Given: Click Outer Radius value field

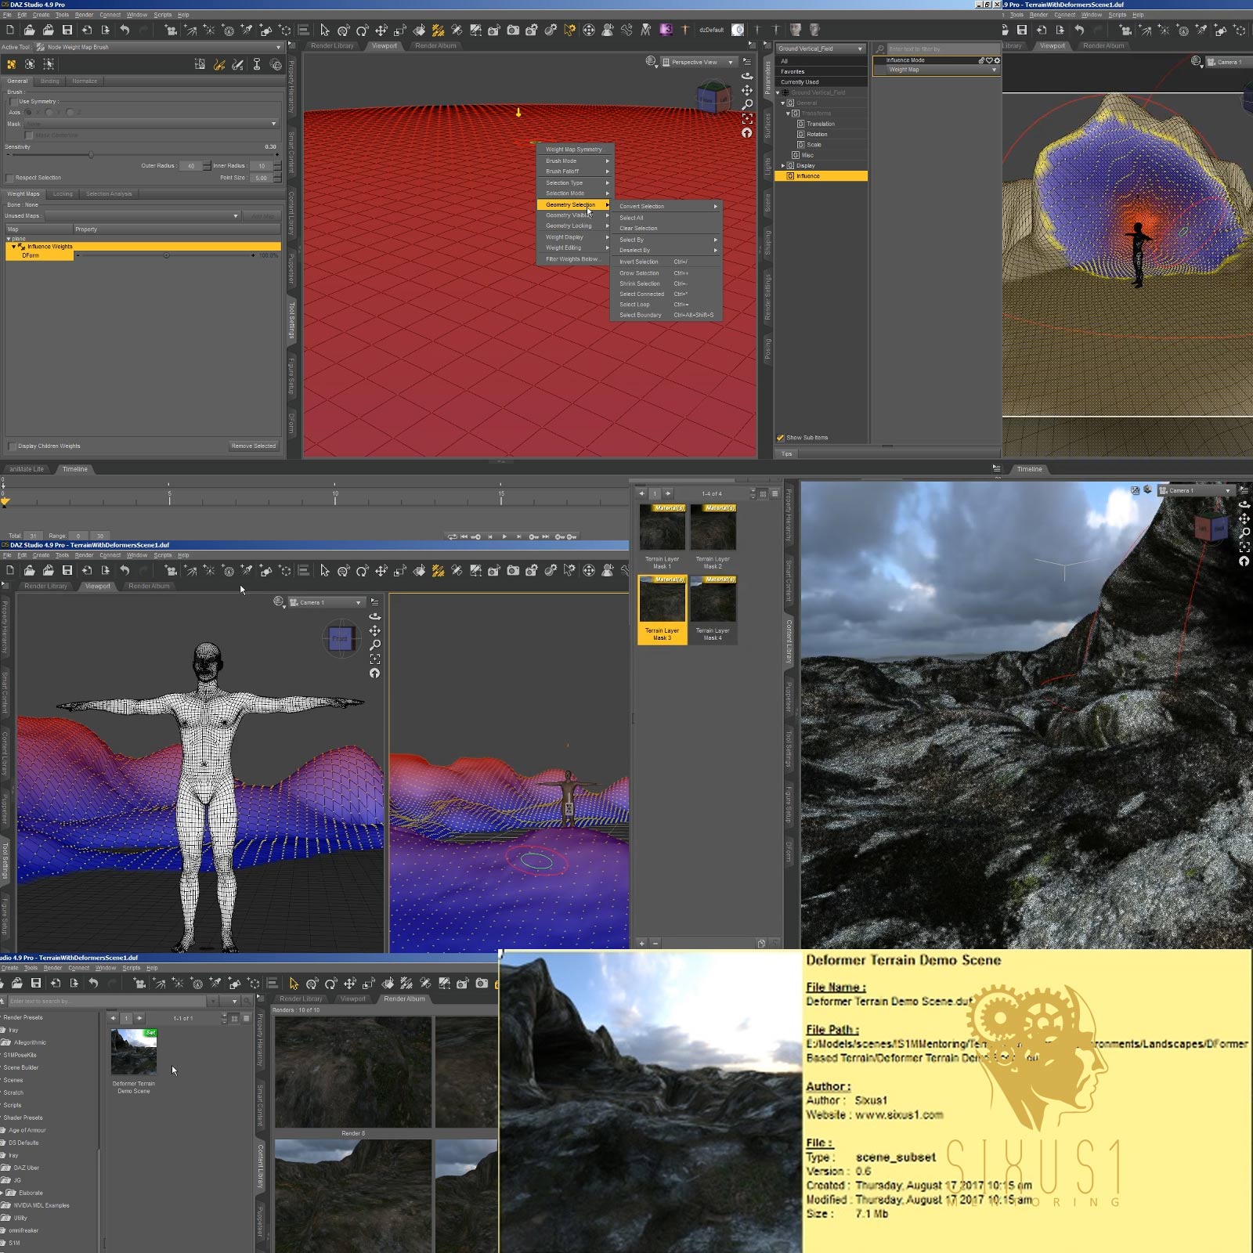Looking at the screenshot, I should click(x=190, y=166).
